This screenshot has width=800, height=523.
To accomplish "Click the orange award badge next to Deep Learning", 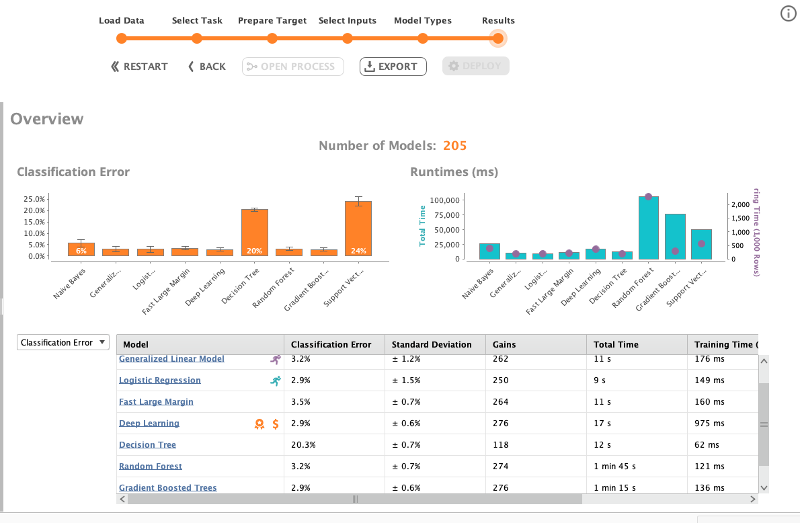I will (x=259, y=424).
